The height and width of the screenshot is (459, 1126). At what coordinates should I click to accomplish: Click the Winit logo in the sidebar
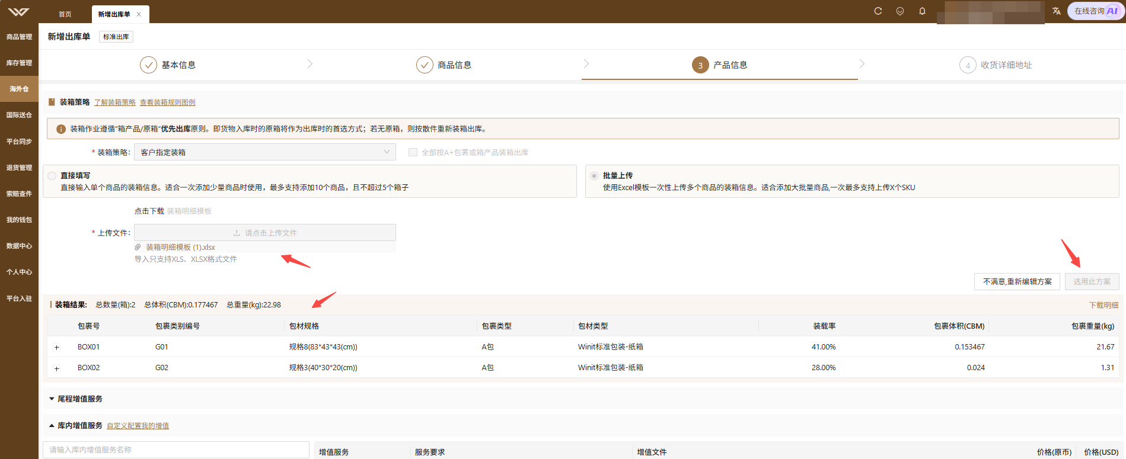18,12
